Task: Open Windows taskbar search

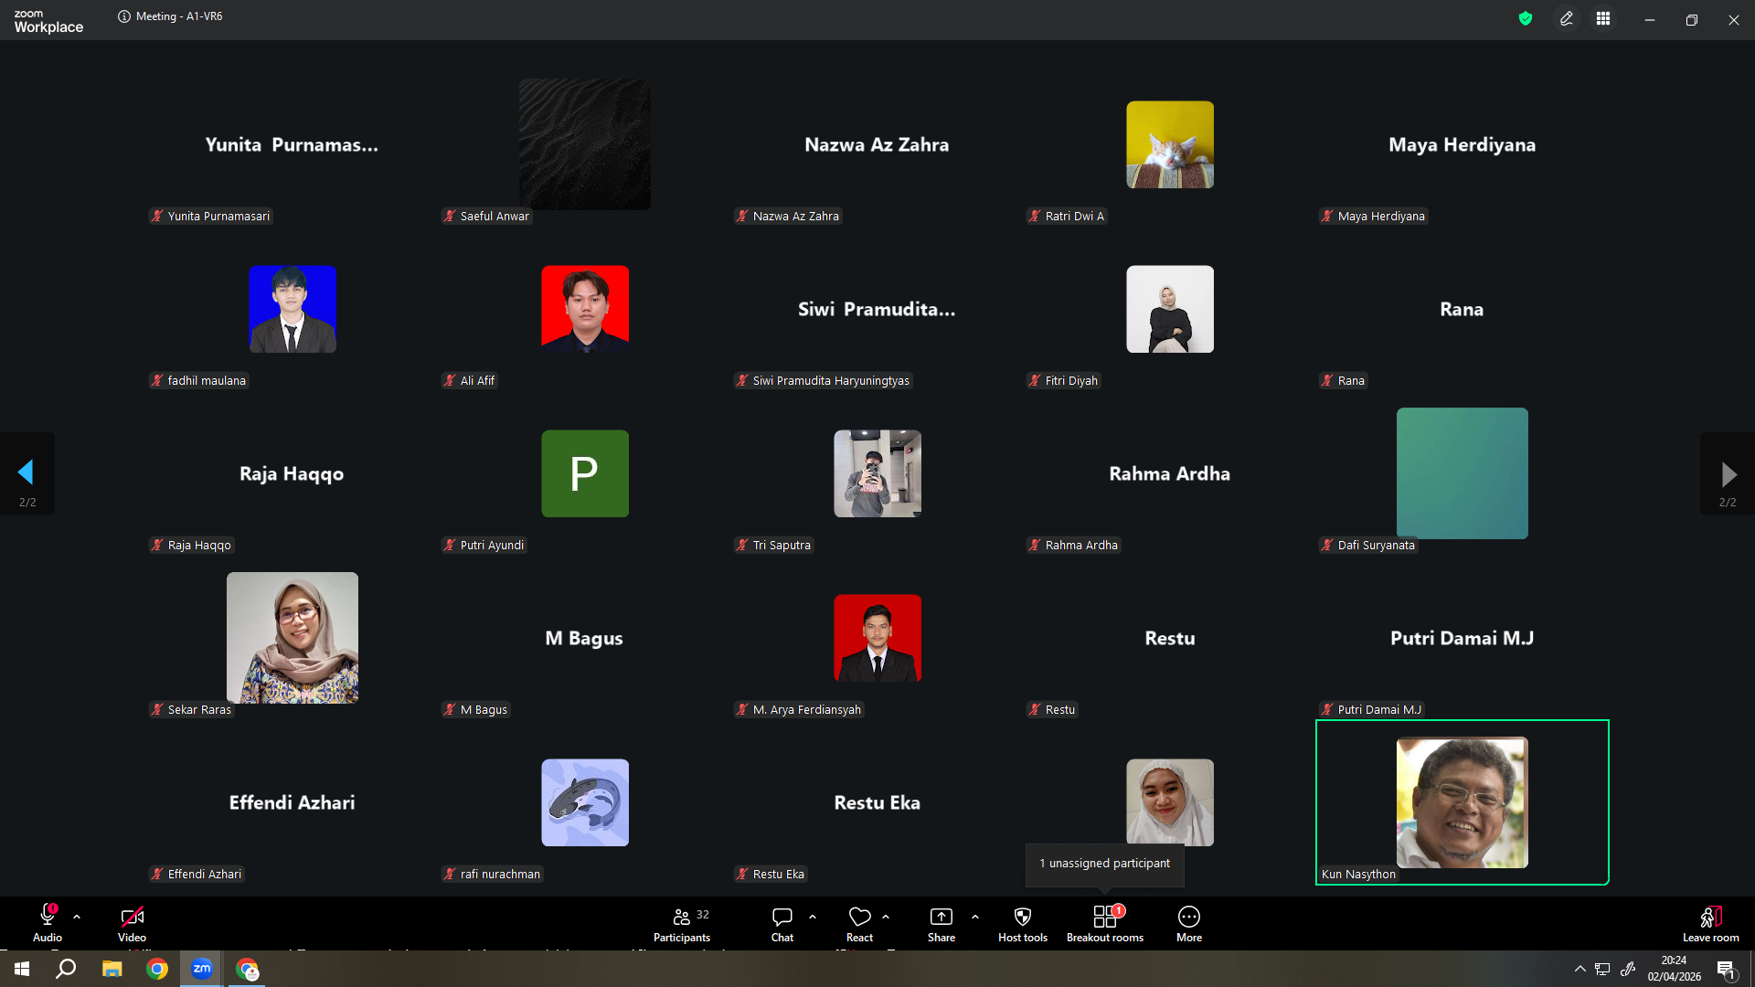Action: pyautogui.click(x=66, y=969)
